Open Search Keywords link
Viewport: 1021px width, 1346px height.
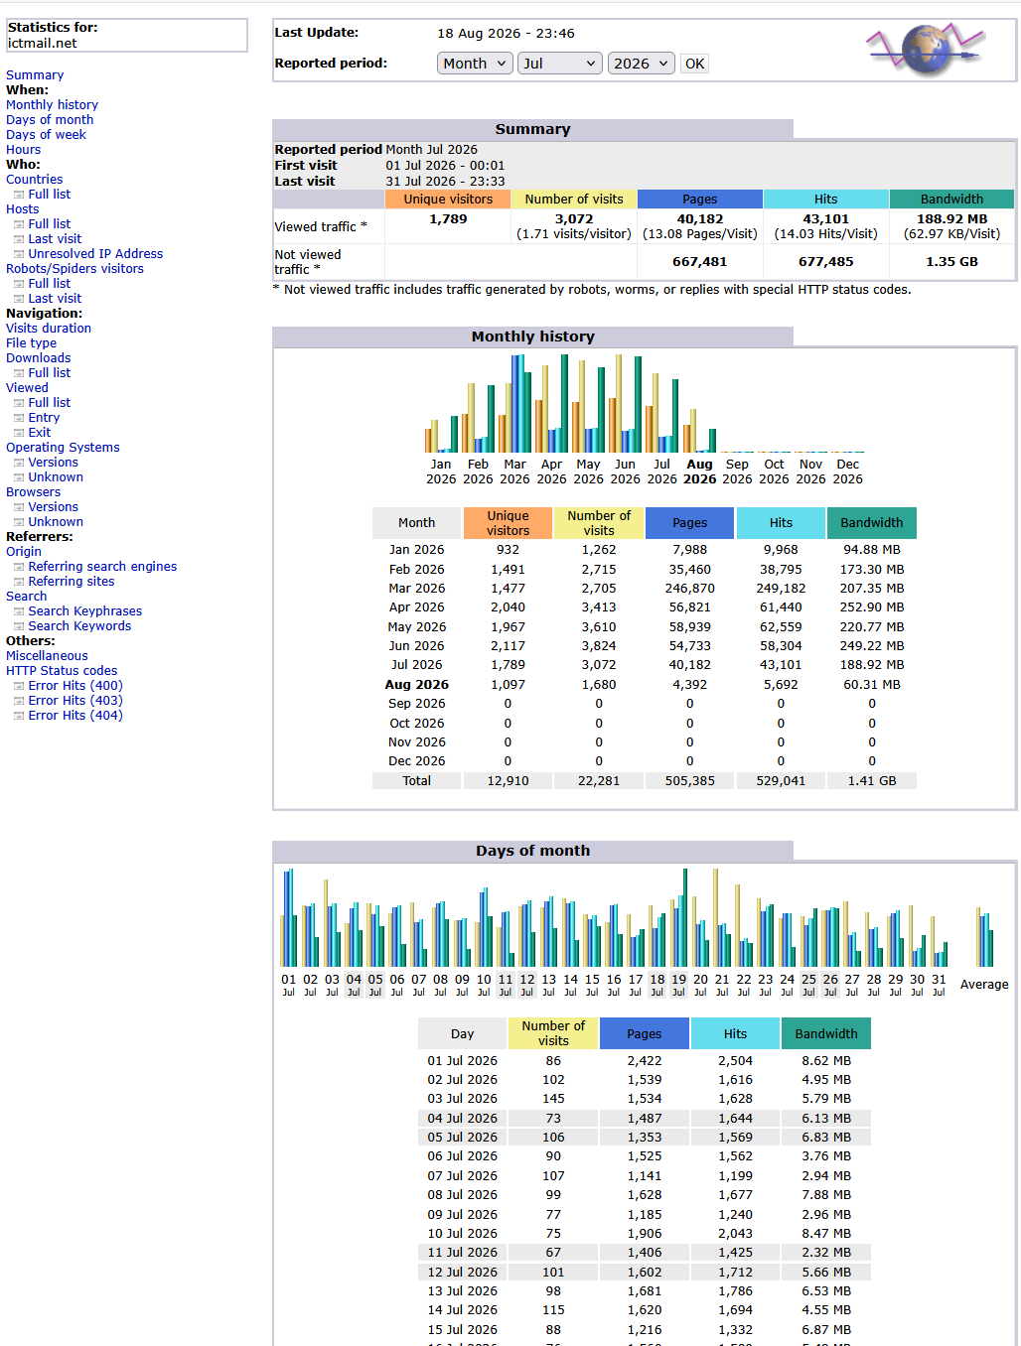click(x=79, y=626)
